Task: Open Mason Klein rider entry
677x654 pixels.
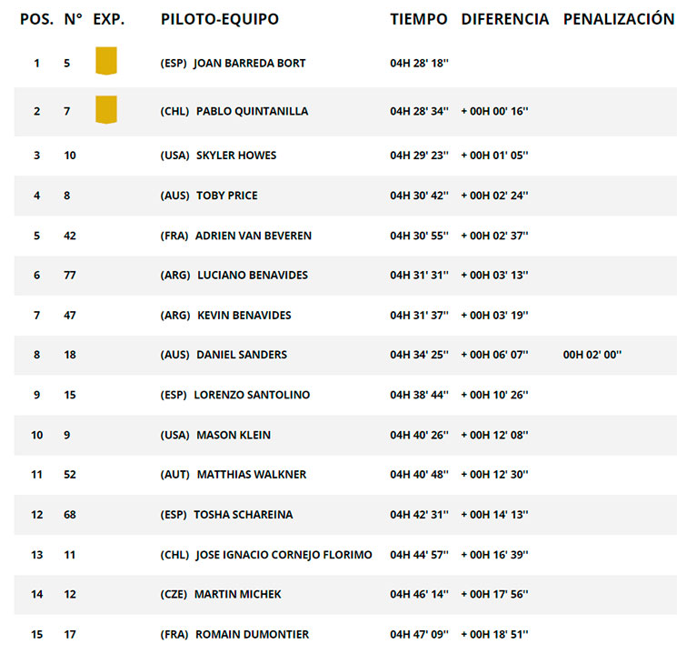Action: [234, 435]
